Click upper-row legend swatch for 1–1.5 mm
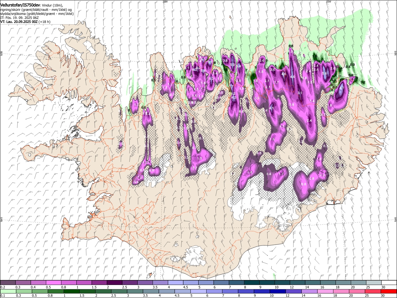397x298 pixels. click(84, 283)
